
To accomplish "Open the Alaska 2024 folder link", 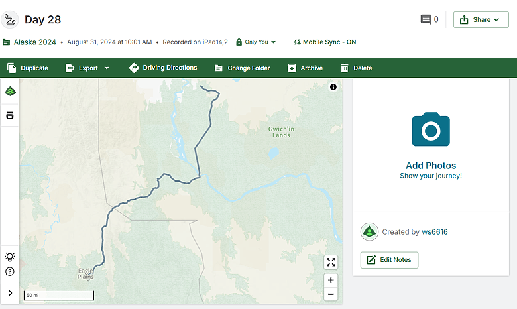I will [29, 42].
